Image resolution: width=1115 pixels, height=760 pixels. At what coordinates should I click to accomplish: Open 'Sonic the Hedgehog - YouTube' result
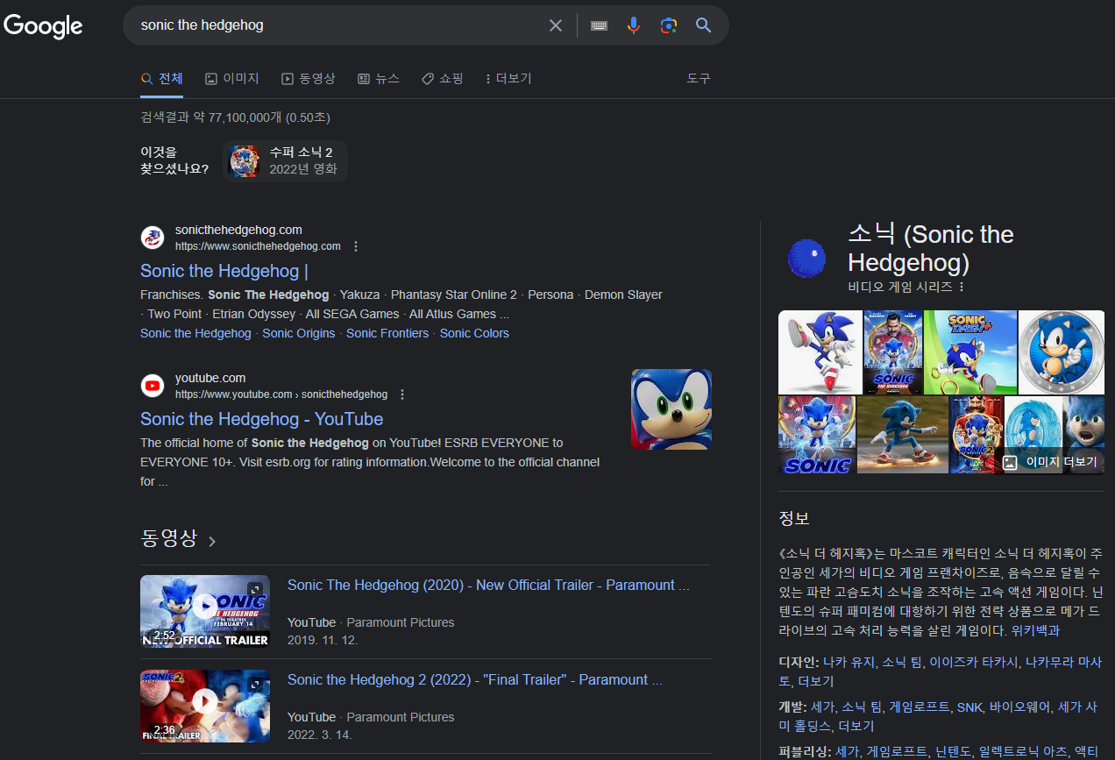[261, 419]
